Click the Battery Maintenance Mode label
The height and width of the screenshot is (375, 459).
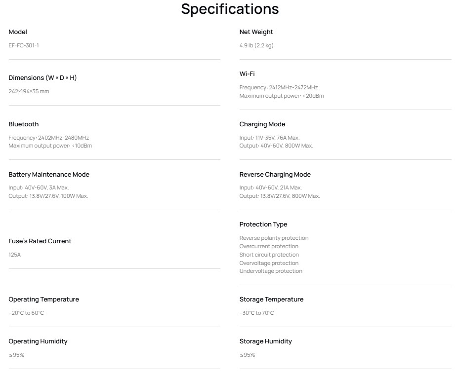49,175
